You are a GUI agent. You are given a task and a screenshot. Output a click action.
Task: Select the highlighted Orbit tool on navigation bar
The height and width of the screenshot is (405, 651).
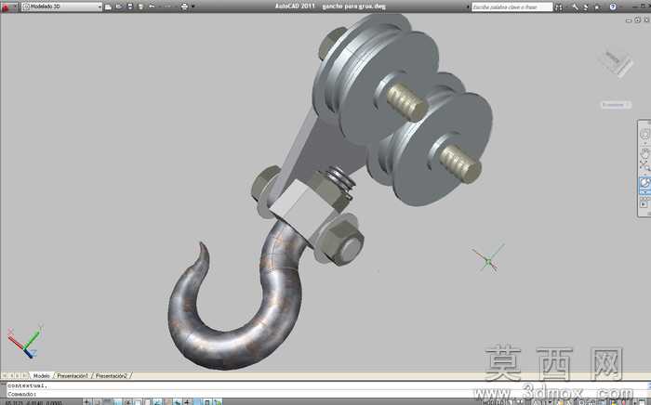(644, 183)
